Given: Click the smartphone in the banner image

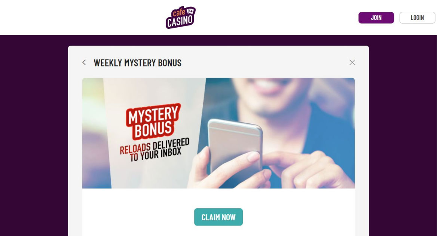Looking at the screenshot, I should click(235, 147).
